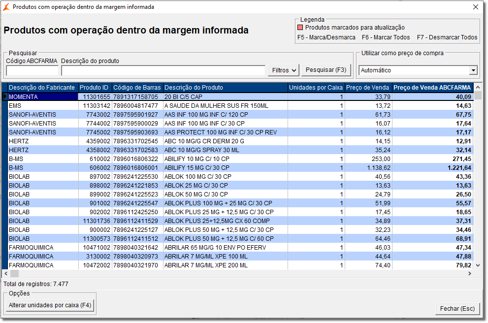Sort by Produto ID column header
The width and height of the screenshot is (488, 323).
point(94,88)
